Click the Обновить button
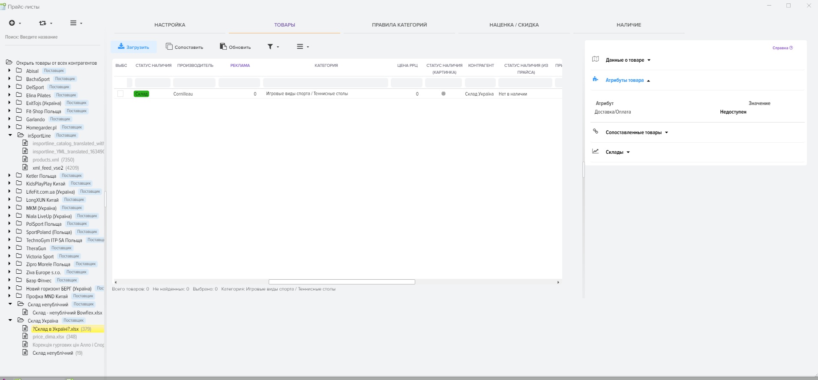Viewport: 818px width, 380px height. coord(235,47)
